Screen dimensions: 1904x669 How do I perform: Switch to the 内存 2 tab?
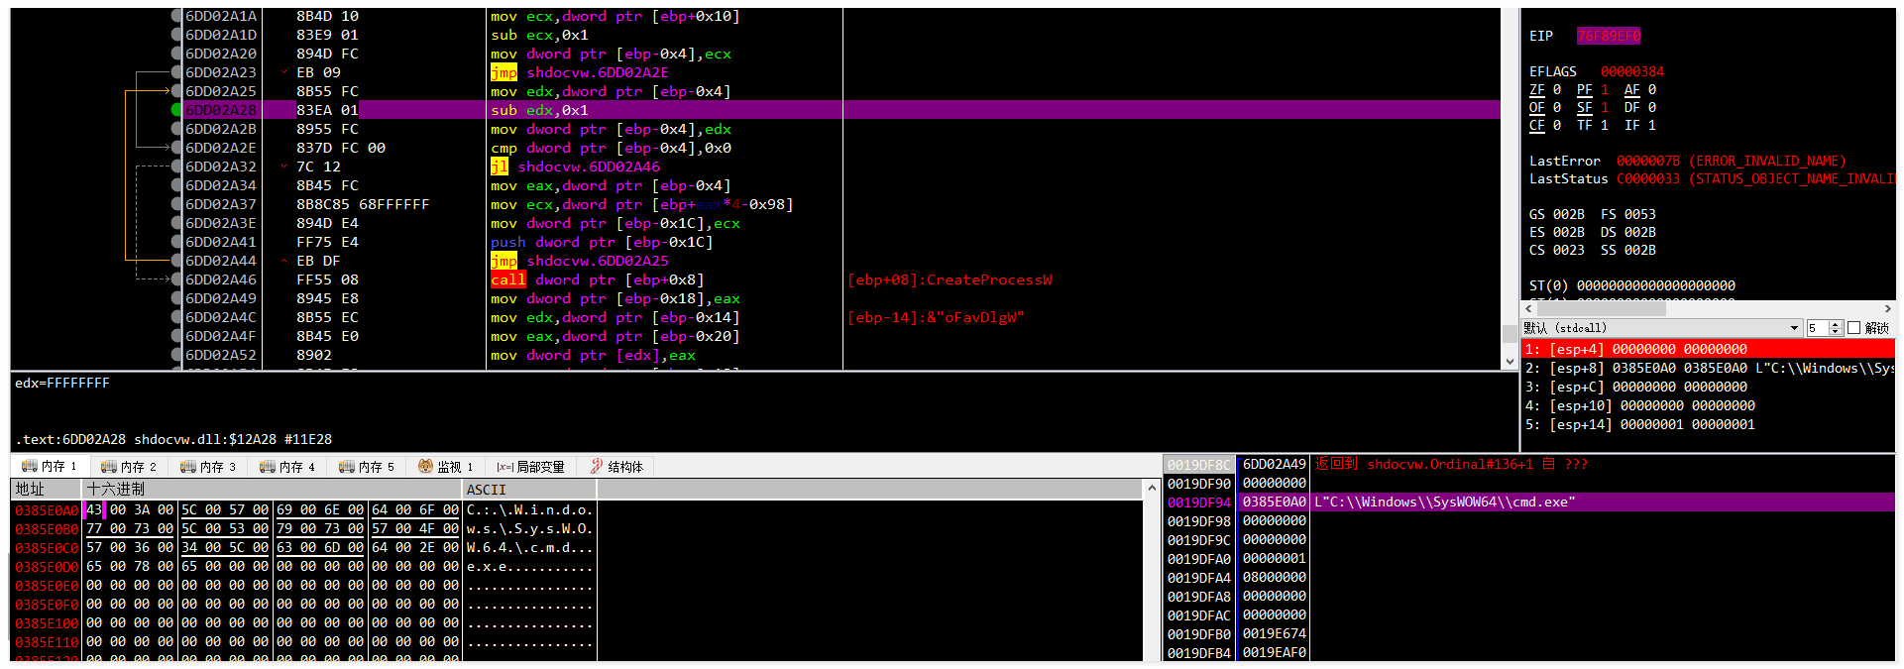tap(129, 467)
